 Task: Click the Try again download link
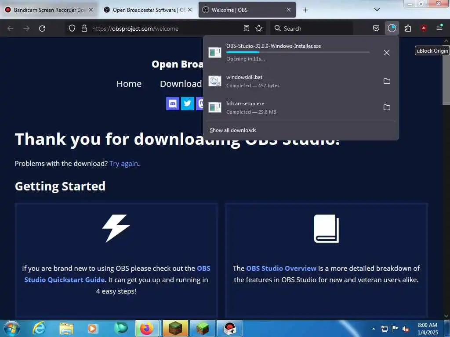[123, 163]
